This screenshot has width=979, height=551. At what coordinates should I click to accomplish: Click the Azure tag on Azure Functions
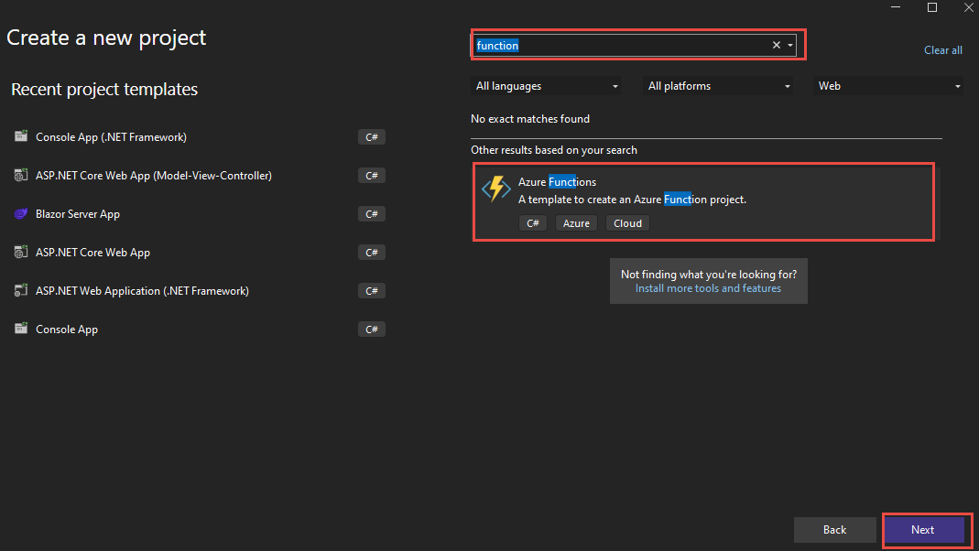pyautogui.click(x=576, y=222)
